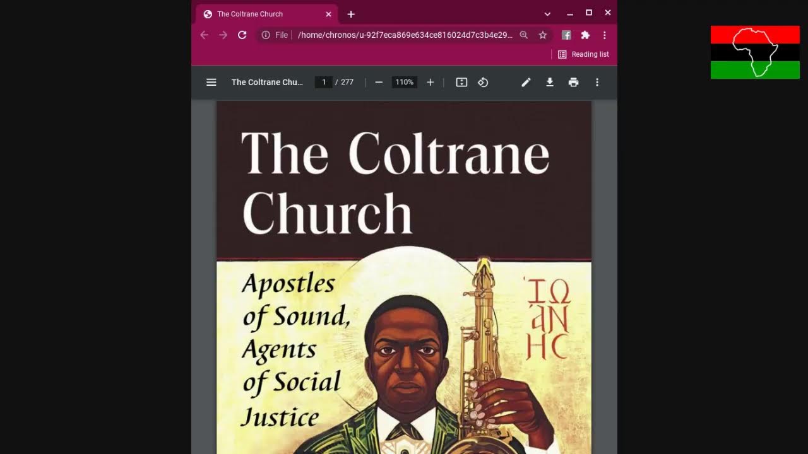View site information icon
This screenshot has height=454, width=808.
pyautogui.click(x=266, y=35)
